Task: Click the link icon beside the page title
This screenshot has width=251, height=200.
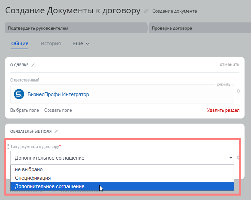Action: tap(146, 11)
